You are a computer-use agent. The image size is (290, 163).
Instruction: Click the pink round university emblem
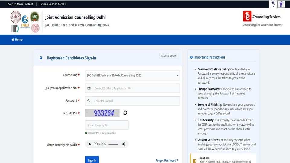35,28
